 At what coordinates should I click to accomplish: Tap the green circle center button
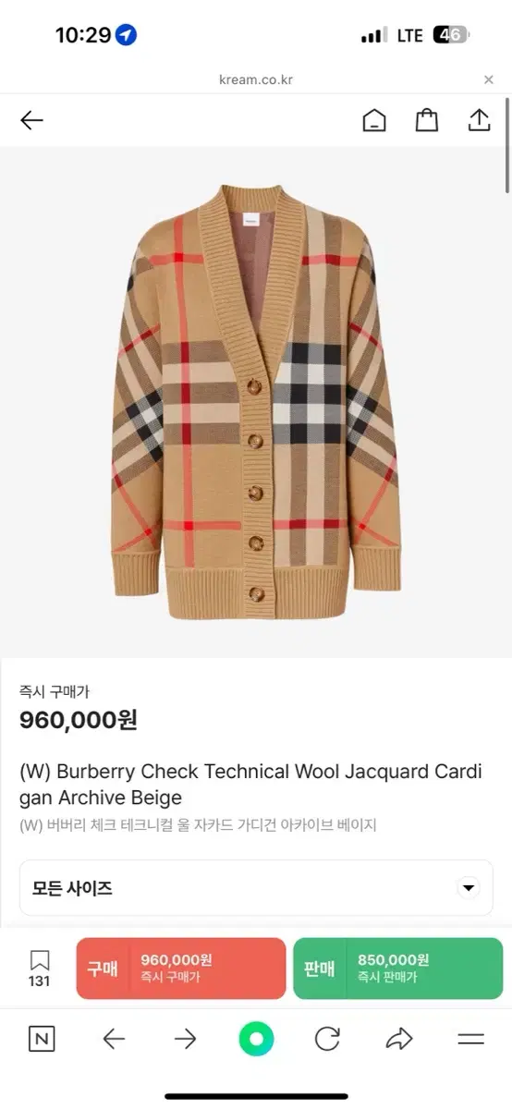tap(256, 1040)
